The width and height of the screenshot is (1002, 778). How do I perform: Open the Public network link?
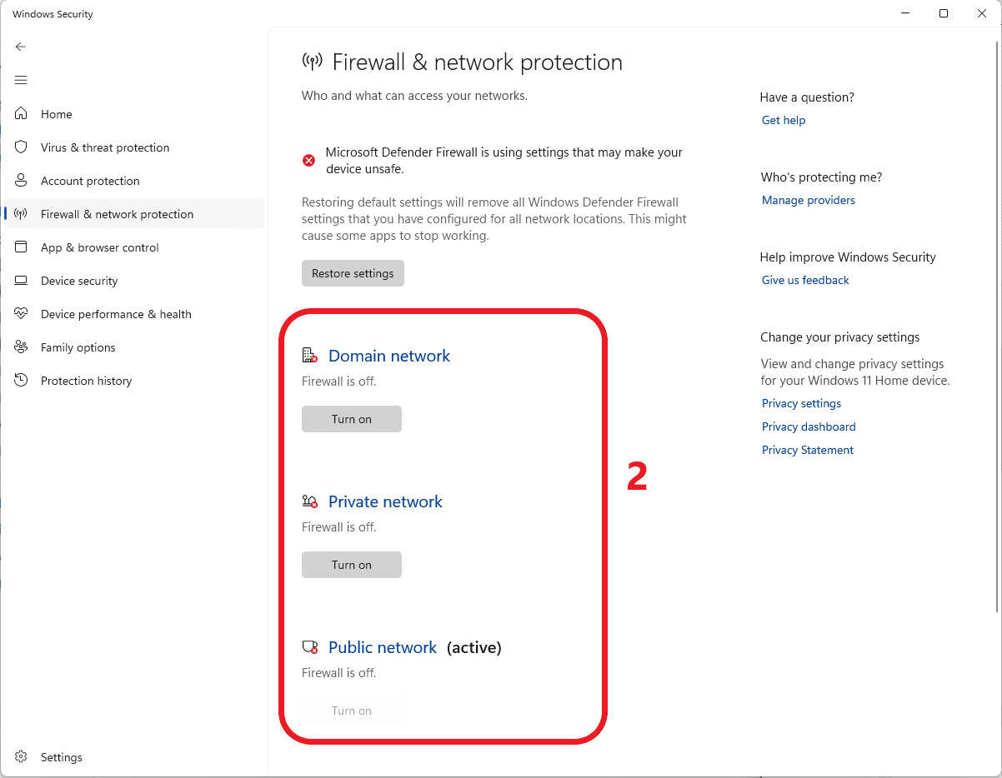(x=383, y=647)
